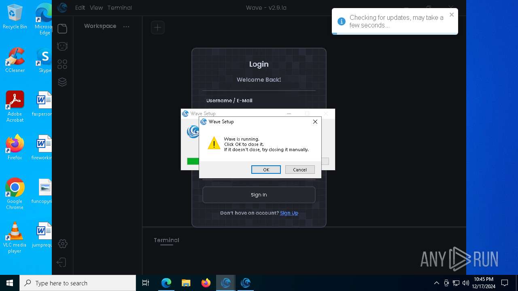Image resolution: width=518 pixels, height=291 pixels.
Task: Open the Edit menu in Wave
Action: (80, 8)
